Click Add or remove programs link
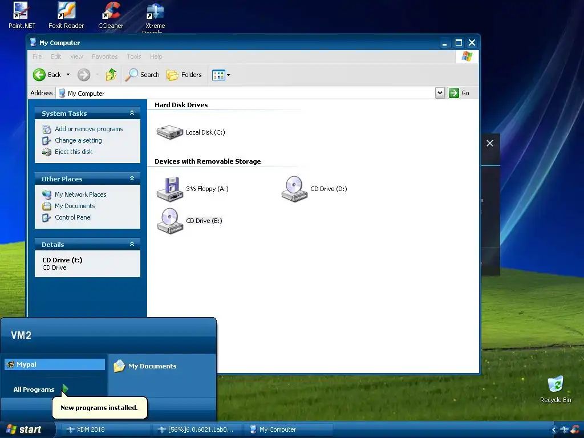Image resolution: width=584 pixels, height=438 pixels. (x=88, y=129)
